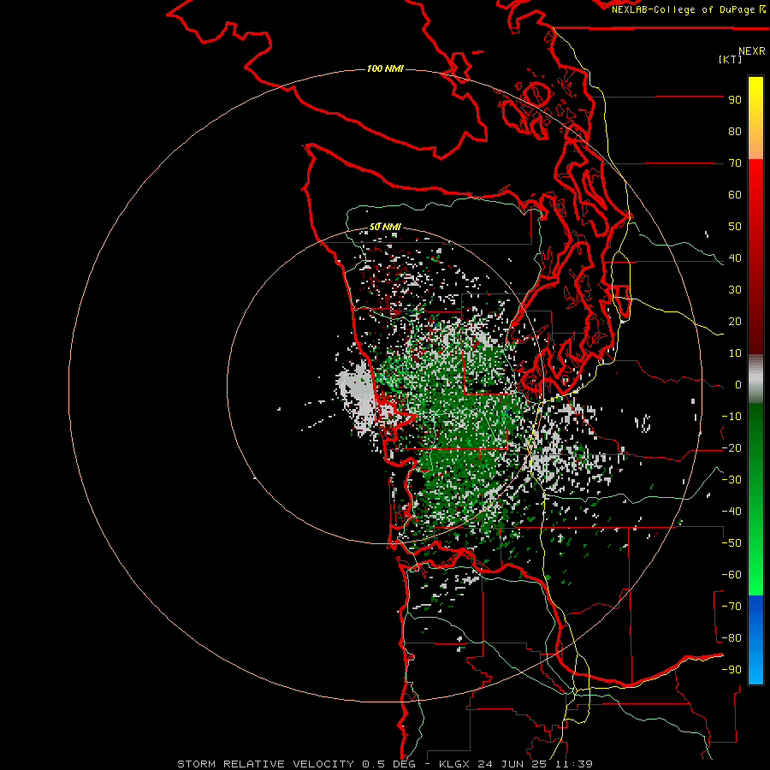
Task: Select the -20 value on velocity scale
Action: [x=731, y=447]
